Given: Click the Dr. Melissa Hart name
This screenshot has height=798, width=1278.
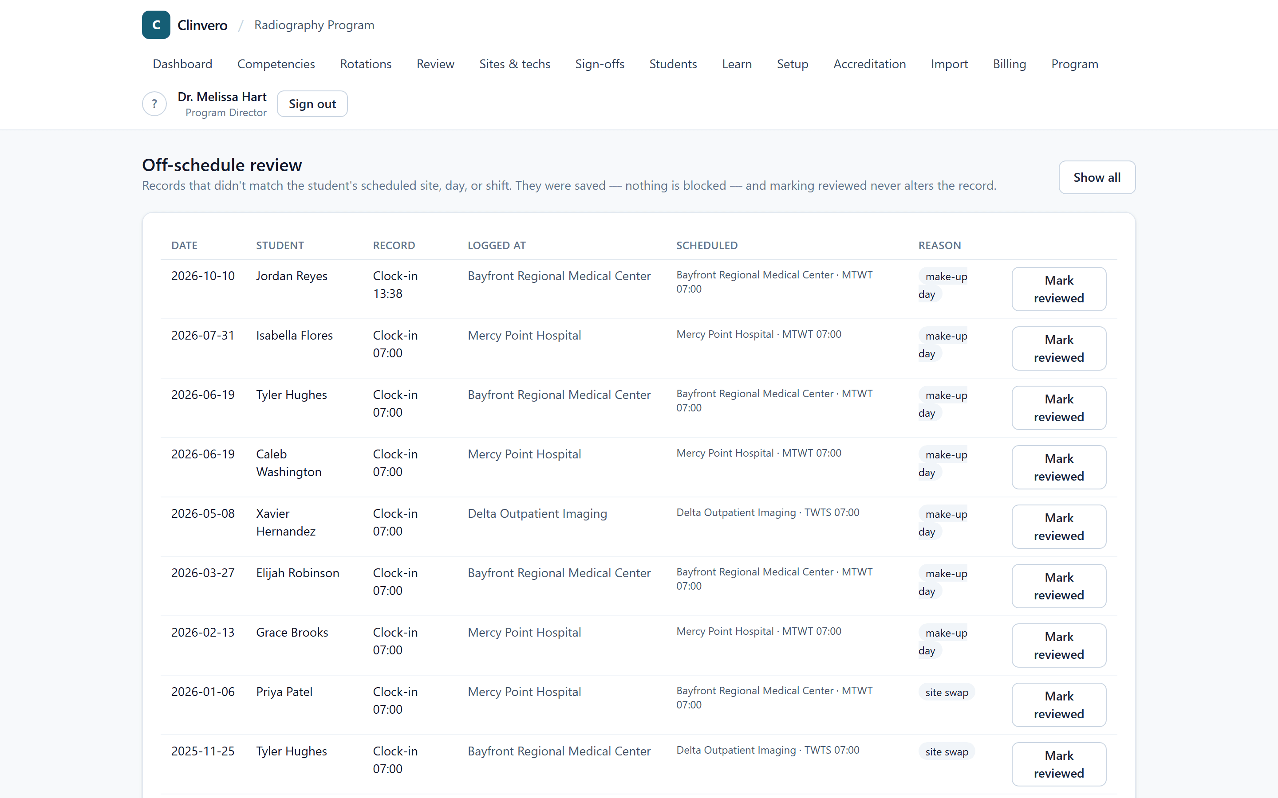Looking at the screenshot, I should click(x=222, y=97).
